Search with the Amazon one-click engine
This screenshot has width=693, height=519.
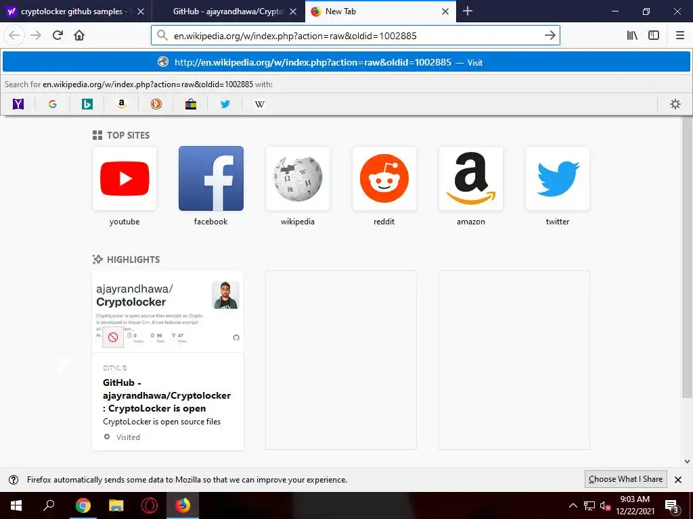click(122, 104)
